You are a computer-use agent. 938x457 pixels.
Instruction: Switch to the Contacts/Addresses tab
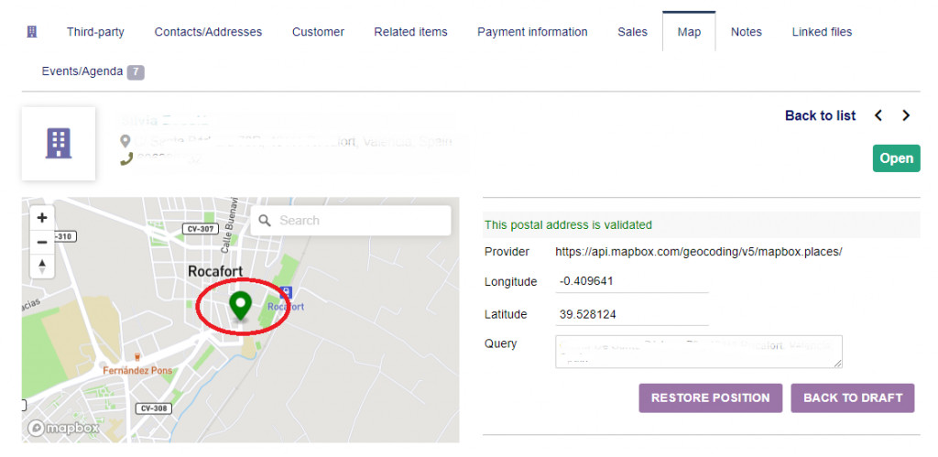pos(208,32)
